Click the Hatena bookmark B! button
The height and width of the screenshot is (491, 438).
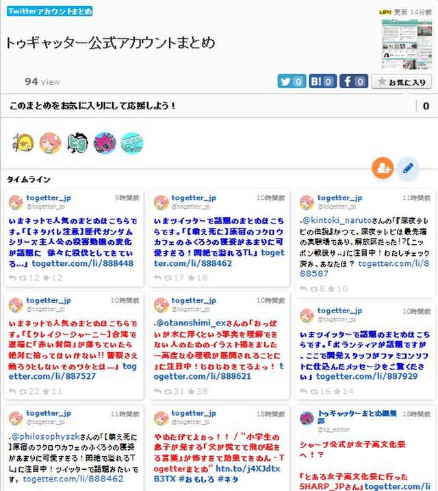point(323,81)
